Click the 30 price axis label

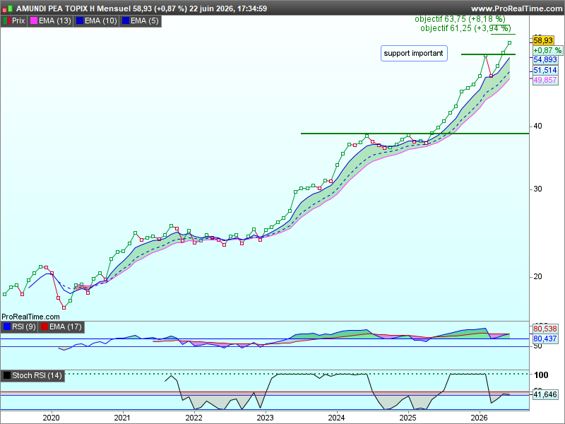click(x=537, y=189)
